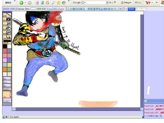Click the canvas horizontal scrollbar
The height and width of the screenshot is (123, 164).
click(x=78, y=109)
